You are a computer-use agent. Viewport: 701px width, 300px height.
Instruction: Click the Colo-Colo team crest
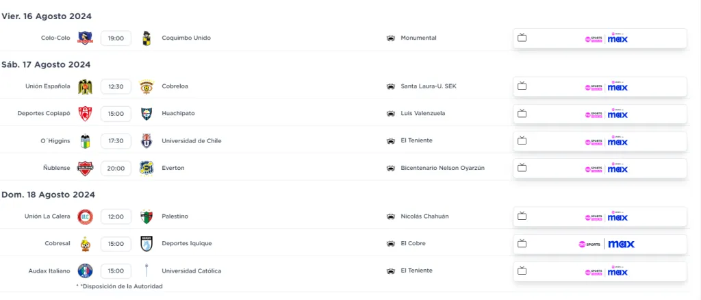85,38
